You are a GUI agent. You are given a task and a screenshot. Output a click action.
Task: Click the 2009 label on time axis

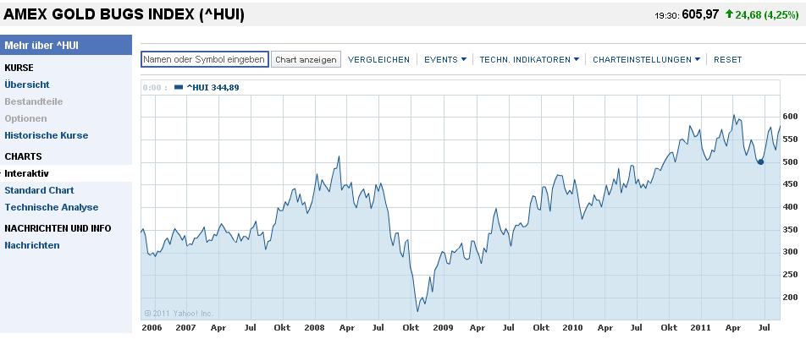click(x=442, y=328)
